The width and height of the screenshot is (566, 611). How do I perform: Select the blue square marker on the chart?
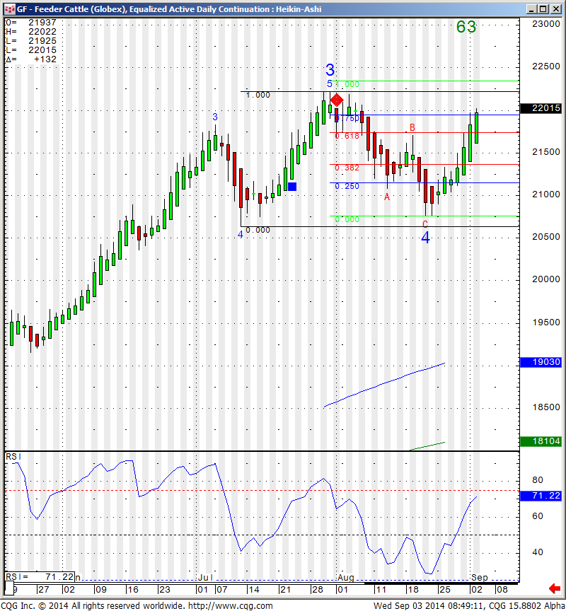292,187
